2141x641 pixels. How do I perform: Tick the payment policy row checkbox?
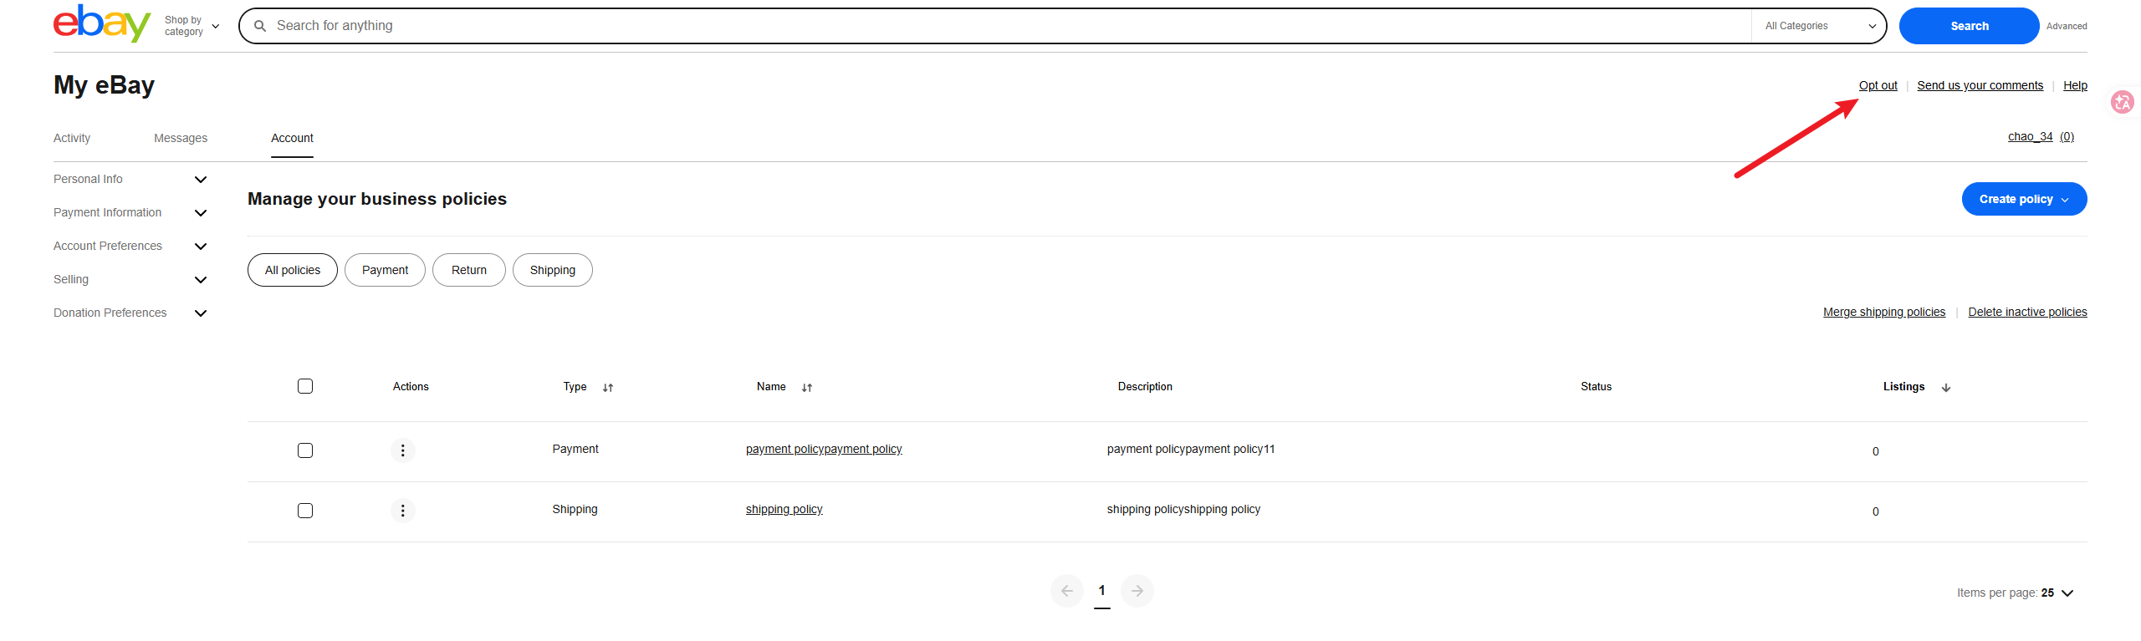[x=305, y=450]
